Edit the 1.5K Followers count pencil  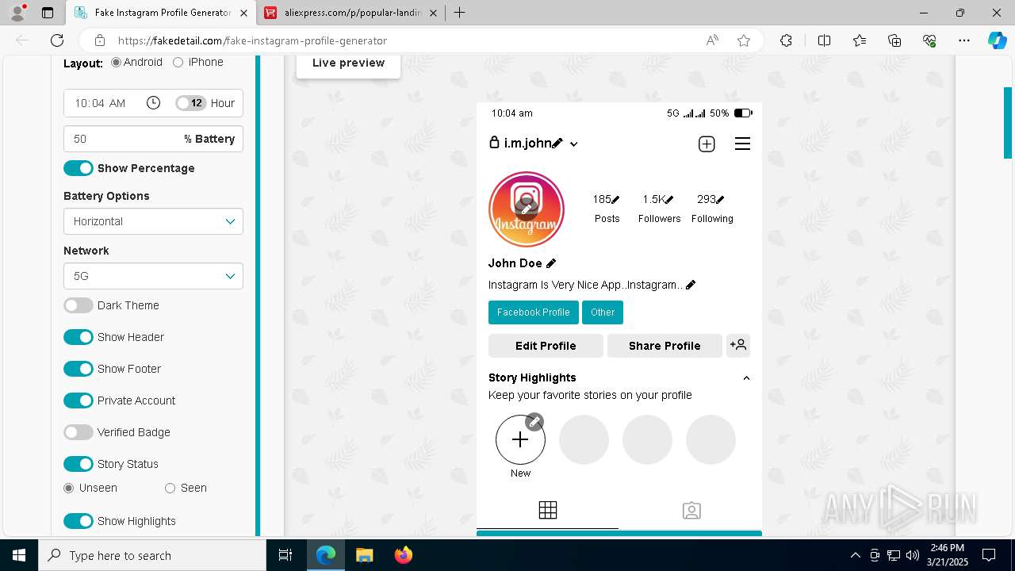tap(669, 200)
